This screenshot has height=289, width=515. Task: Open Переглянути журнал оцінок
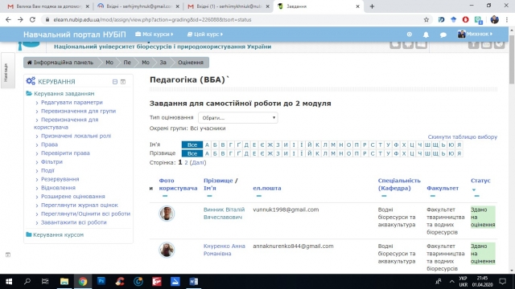coord(79,206)
